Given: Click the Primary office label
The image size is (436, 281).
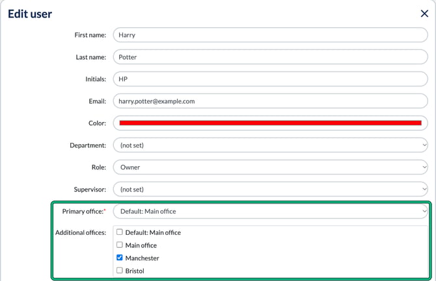Looking at the screenshot, I should (84, 212).
